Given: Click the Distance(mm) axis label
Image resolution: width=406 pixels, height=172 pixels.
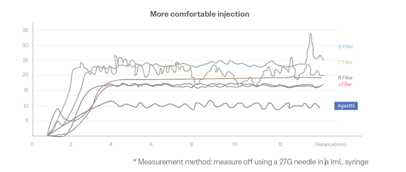Looking at the screenshot, I should 331,144.
